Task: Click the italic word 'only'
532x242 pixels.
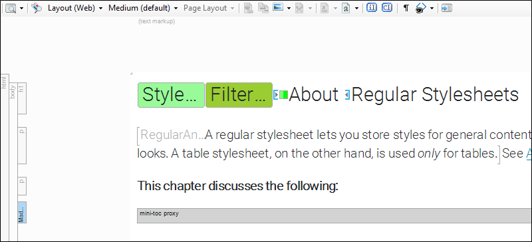Action: 428,154
